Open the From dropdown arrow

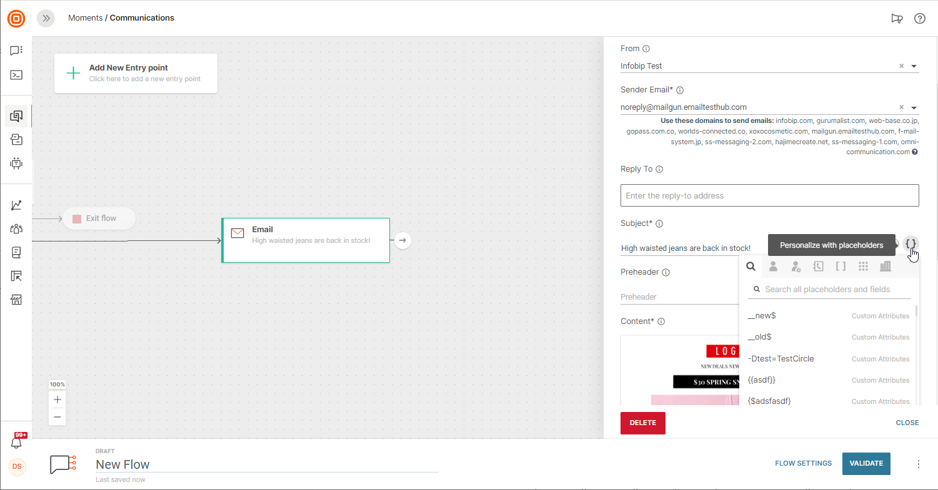tap(914, 66)
